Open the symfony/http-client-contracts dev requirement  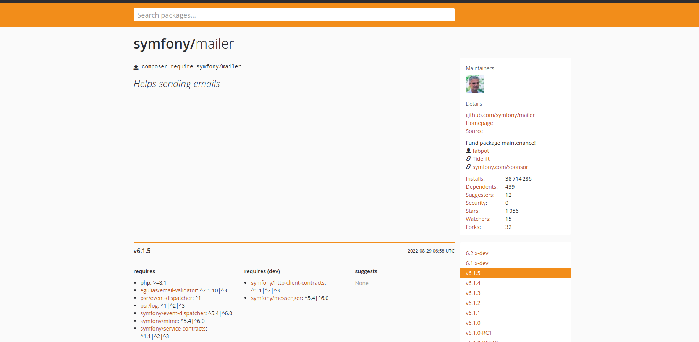tap(288, 283)
